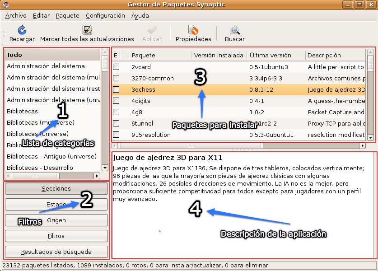The height and width of the screenshot is (271, 378).
Task: Open Propiedades from the toolbar
Action: coord(193,30)
